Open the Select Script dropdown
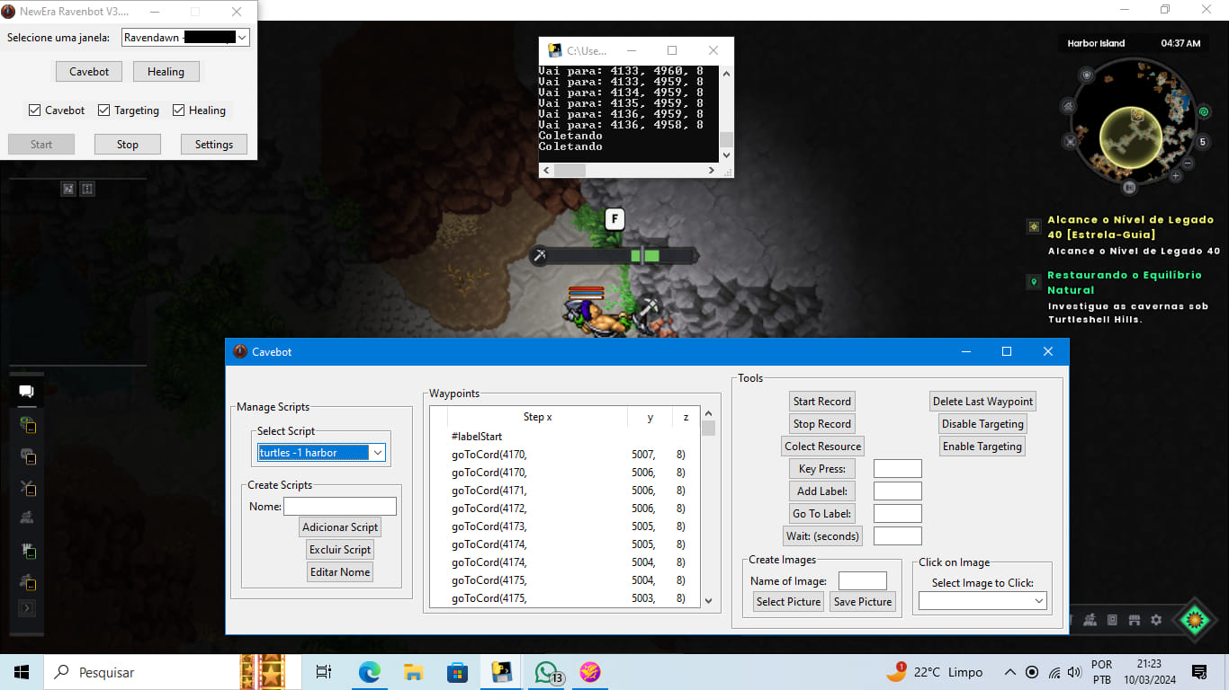Screen dimensions: 1229x690 321,453
